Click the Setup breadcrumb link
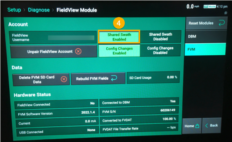The height and width of the screenshot is (142, 232). point(14,10)
